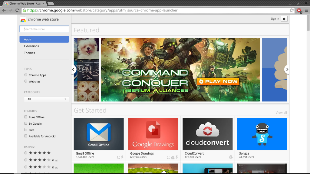Click the Chrome Web Store logo icon
Viewport: 310px width, 174px height.
pyautogui.click(x=23, y=19)
